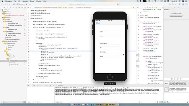Open the Spotlight search in the menu bar

point(180,1)
